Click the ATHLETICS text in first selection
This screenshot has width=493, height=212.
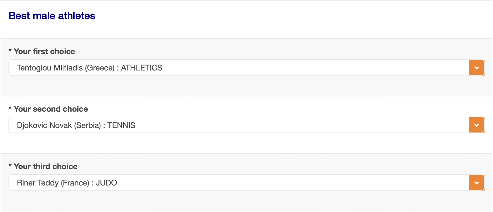pos(142,68)
